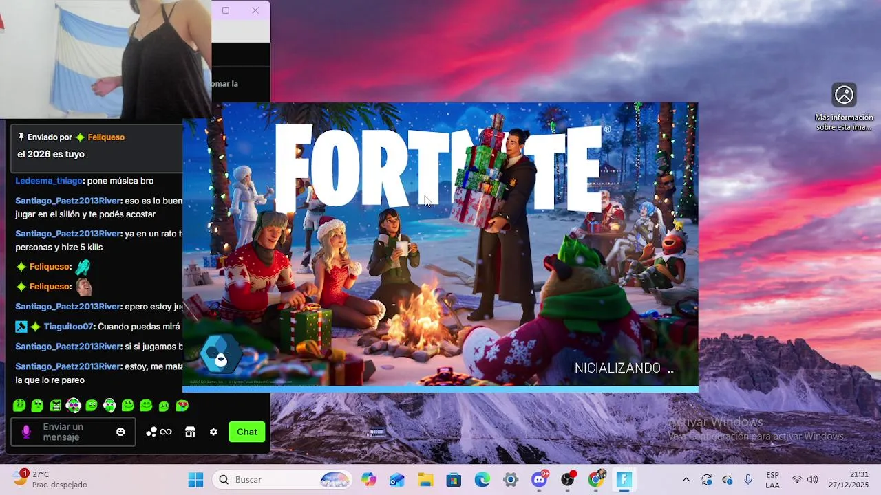Open the weather widget showing 27°C
881x495 pixels.
pos(50,479)
